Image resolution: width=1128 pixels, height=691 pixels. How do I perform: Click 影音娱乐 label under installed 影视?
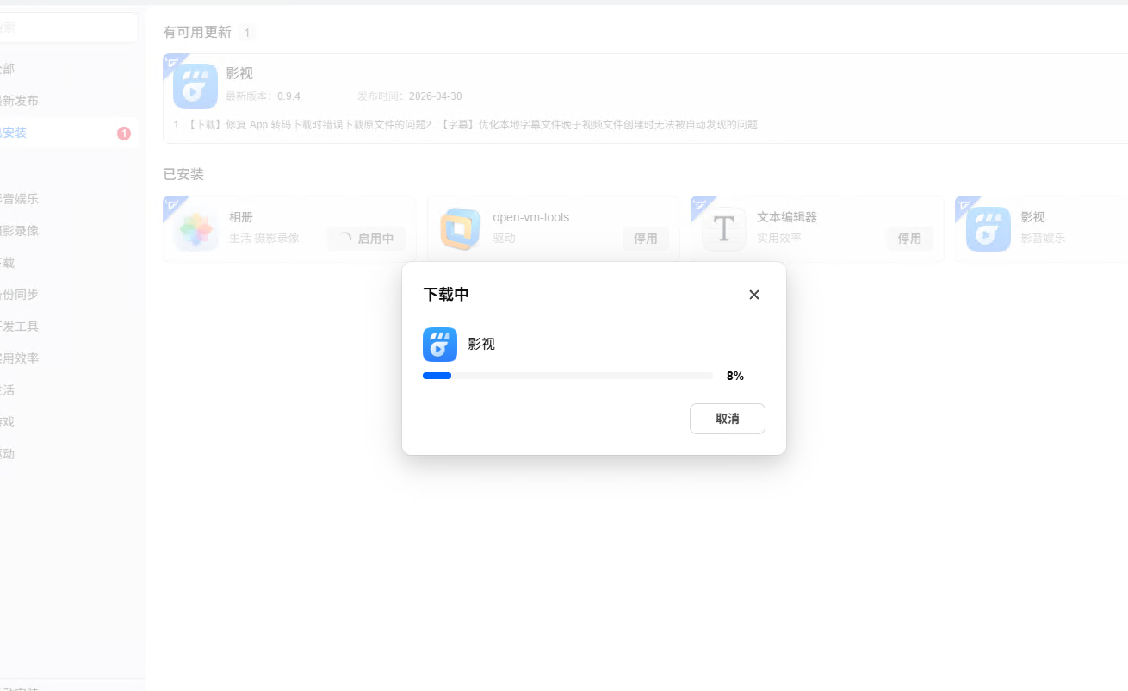coord(1043,238)
